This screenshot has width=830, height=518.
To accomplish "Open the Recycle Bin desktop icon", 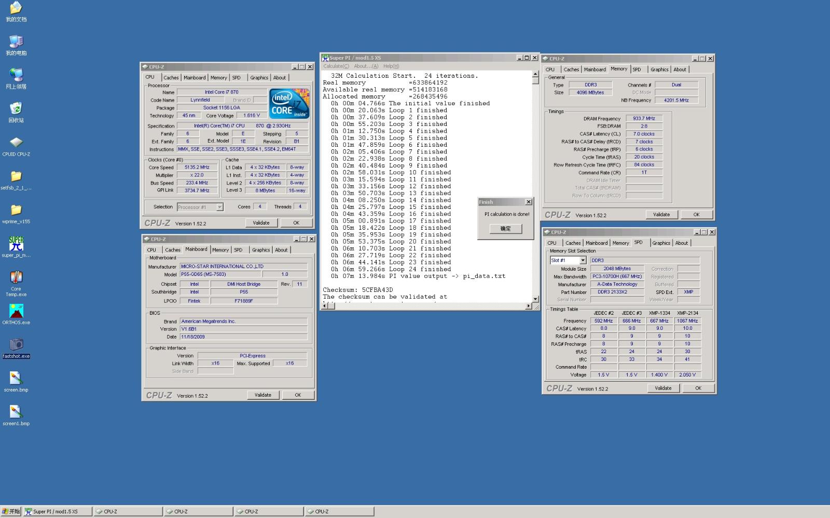I will click(16, 112).
